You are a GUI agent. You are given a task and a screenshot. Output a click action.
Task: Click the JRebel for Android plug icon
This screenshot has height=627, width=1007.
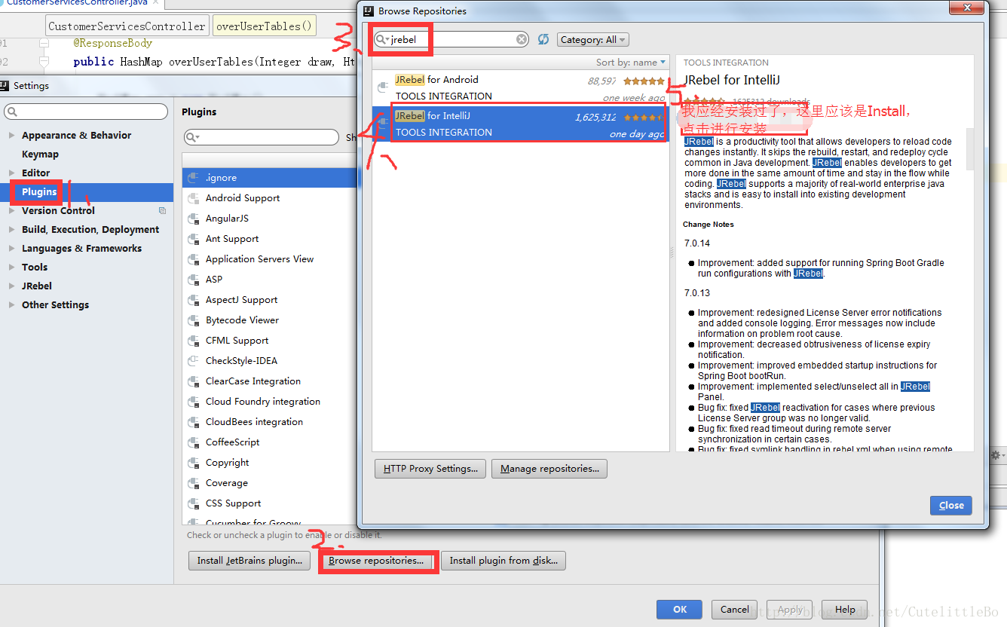tap(383, 86)
